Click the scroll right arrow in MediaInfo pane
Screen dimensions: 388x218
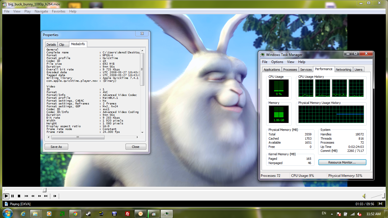pos(138,137)
